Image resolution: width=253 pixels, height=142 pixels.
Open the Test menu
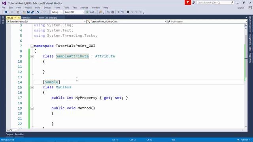(x=75, y=7)
